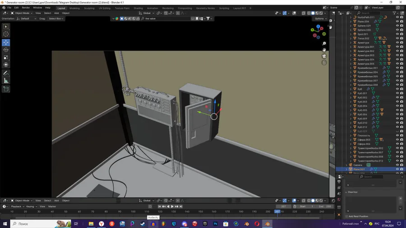Screen dimensions: 406x228
Task: Click the Blender logo menu icon
Action: [4, 8]
